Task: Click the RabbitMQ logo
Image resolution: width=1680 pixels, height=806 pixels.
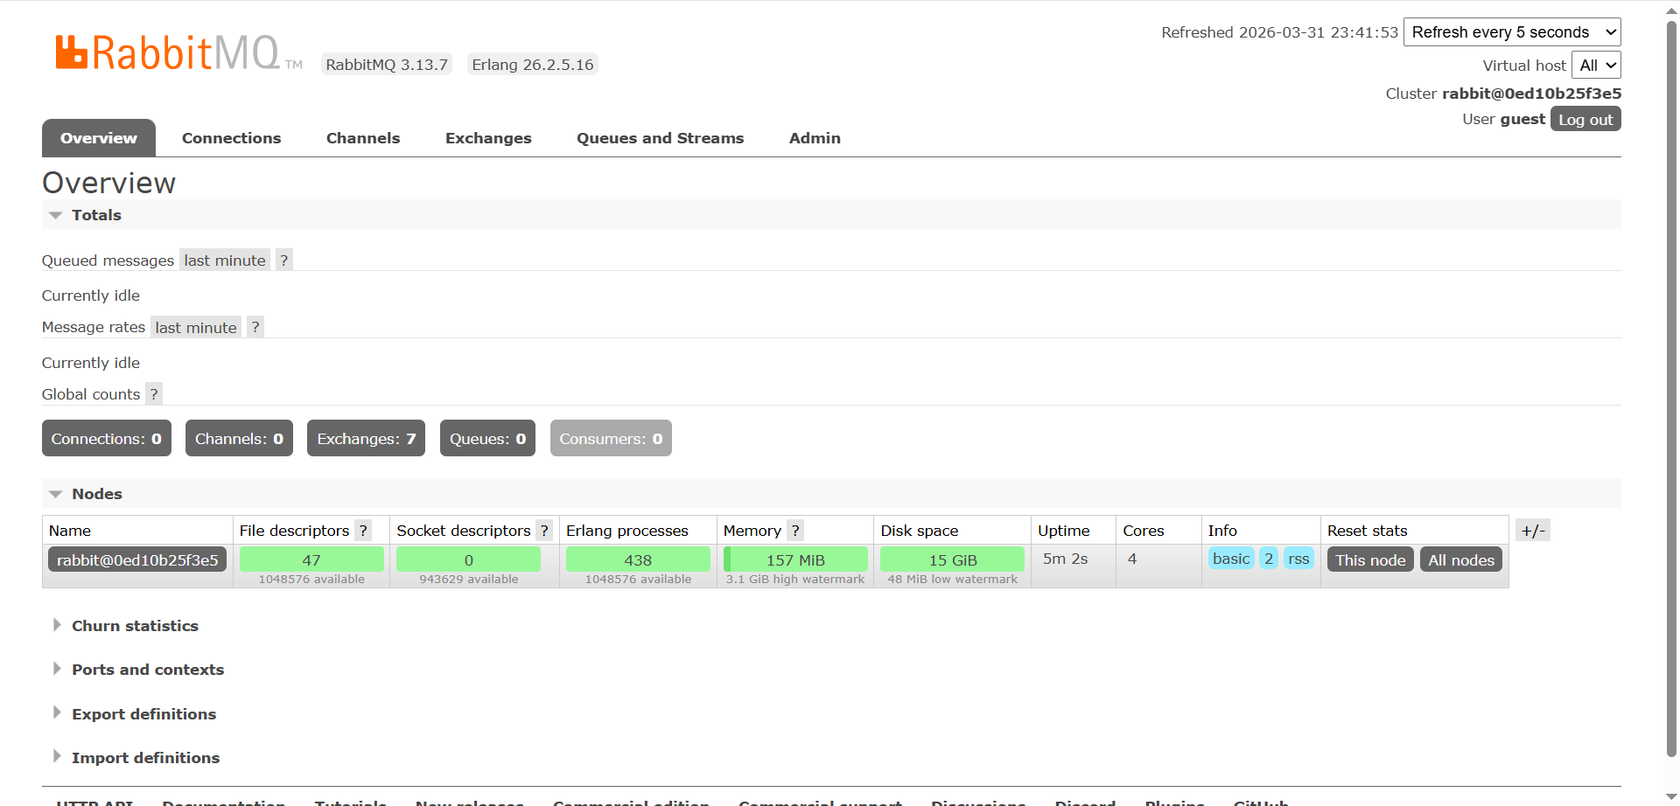Action: pyautogui.click(x=168, y=52)
